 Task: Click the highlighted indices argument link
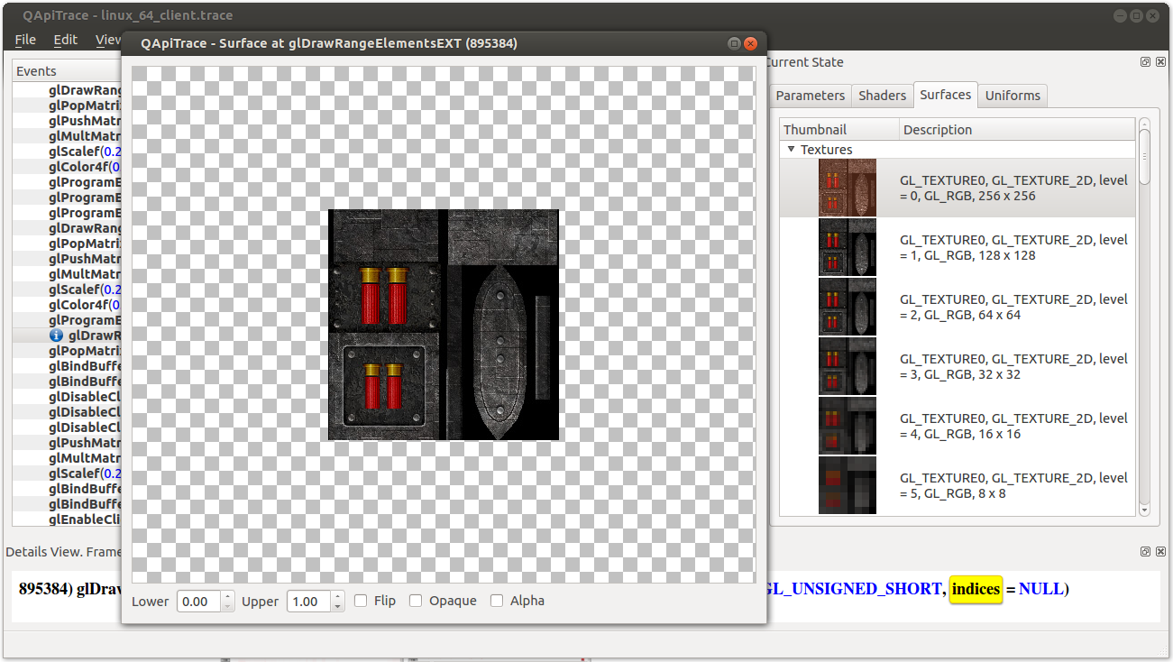pos(976,589)
